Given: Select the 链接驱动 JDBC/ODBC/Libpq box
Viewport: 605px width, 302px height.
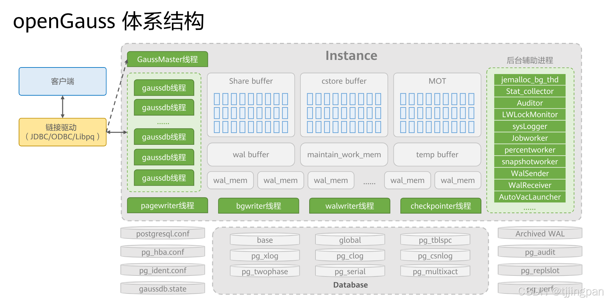Looking at the screenshot, I should [x=63, y=132].
